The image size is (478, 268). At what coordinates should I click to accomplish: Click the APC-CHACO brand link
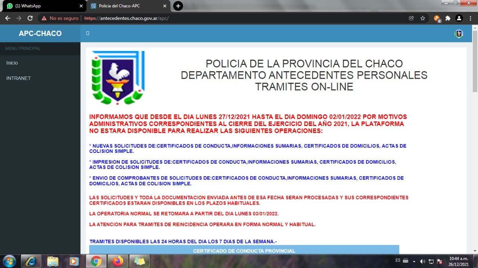[x=40, y=34]
